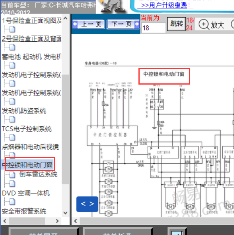The width and height of the screenshot is (234, 235).
Task: Click page icon beside 倒车雷达系统
Action: [12, 175]
